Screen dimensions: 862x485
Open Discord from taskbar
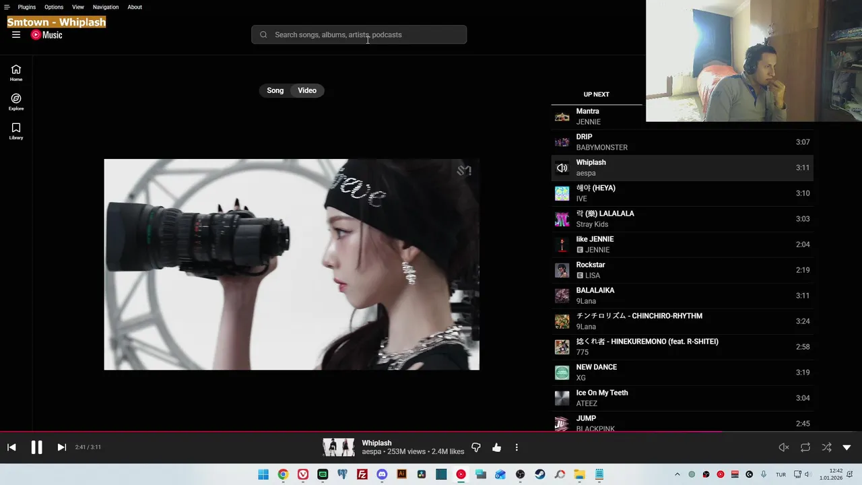[382, 474]
